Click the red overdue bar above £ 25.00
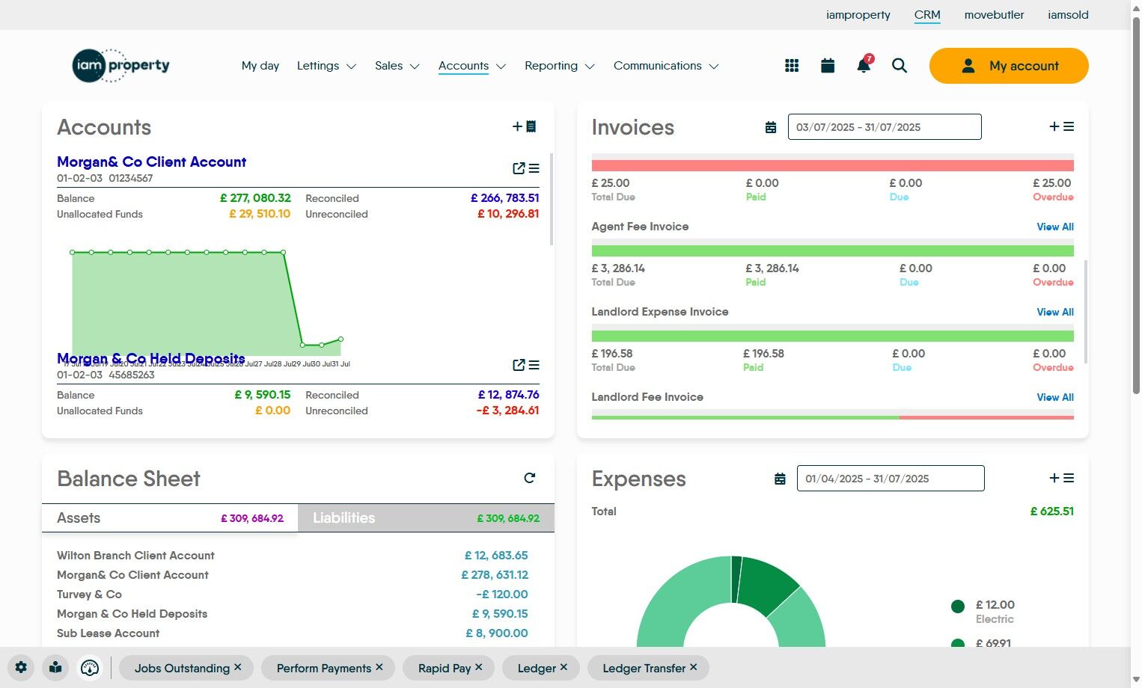Viewport: 1142px width, 688px height. [x=833, y=166]
